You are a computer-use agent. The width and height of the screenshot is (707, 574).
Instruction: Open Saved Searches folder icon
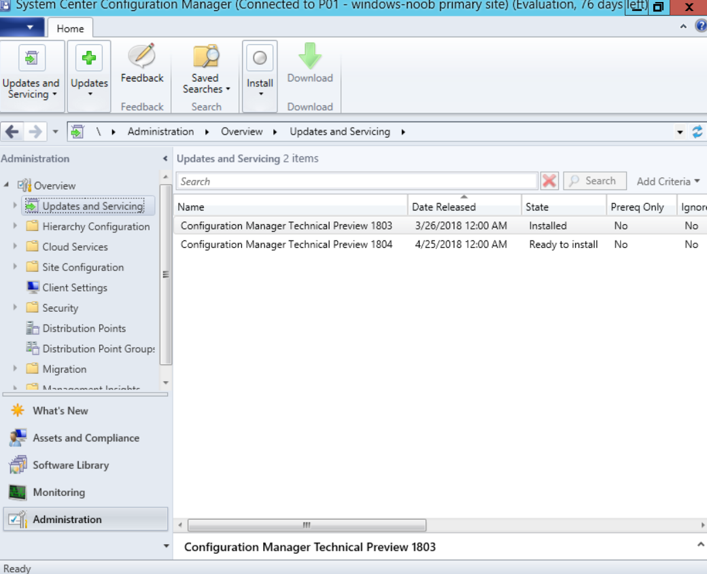tap(206, 56)
